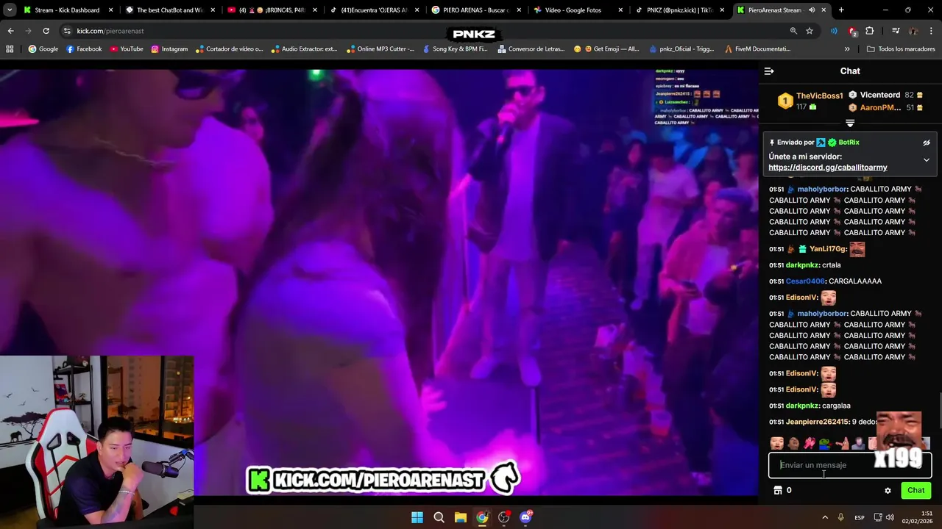
Task: Open the Chrome three-dot menu
Action: (932, 31)
